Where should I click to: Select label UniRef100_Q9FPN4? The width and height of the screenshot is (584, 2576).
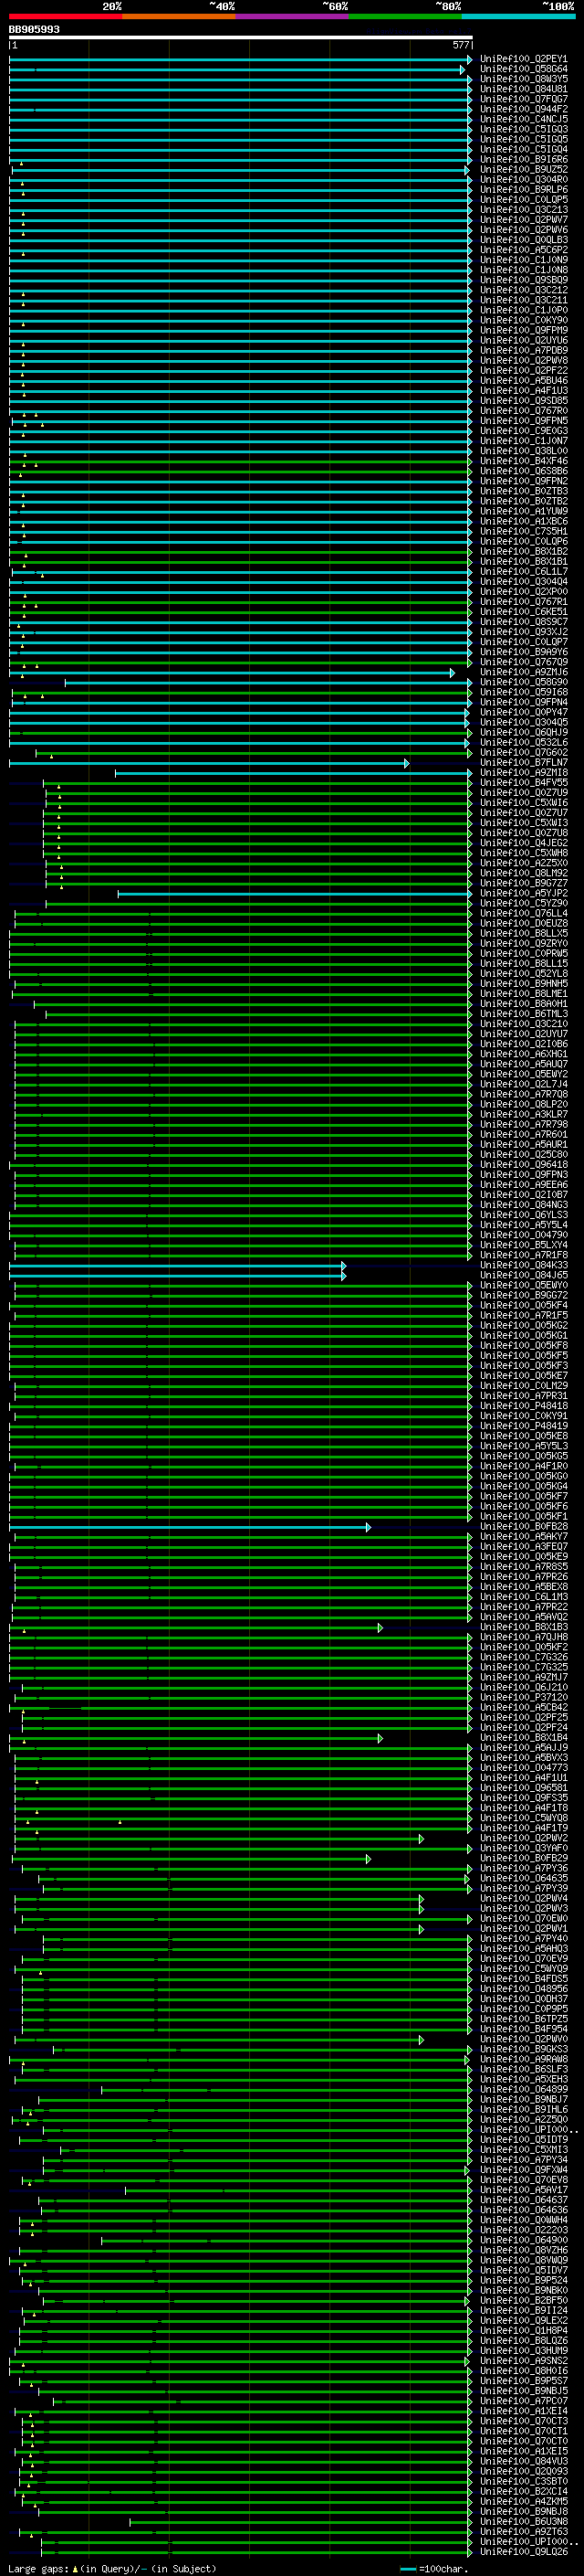(x=524, y=702)
